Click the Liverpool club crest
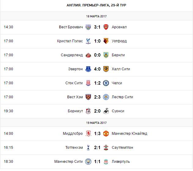Screen dimensions: 193x171 (106, 162)
